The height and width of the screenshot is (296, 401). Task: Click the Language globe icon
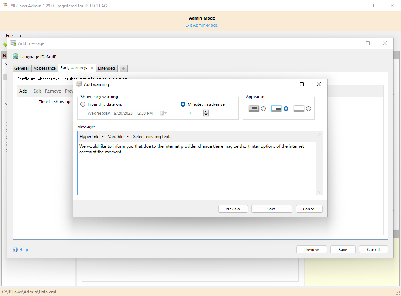[x=16, y=57]
